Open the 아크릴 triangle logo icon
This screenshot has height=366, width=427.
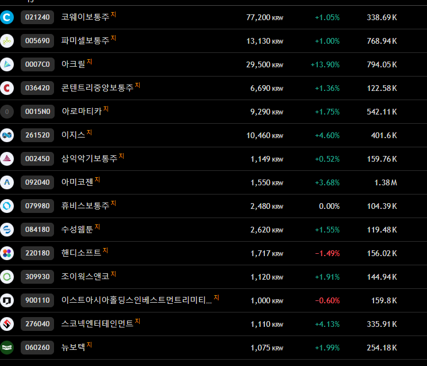[x=7, y=64]
